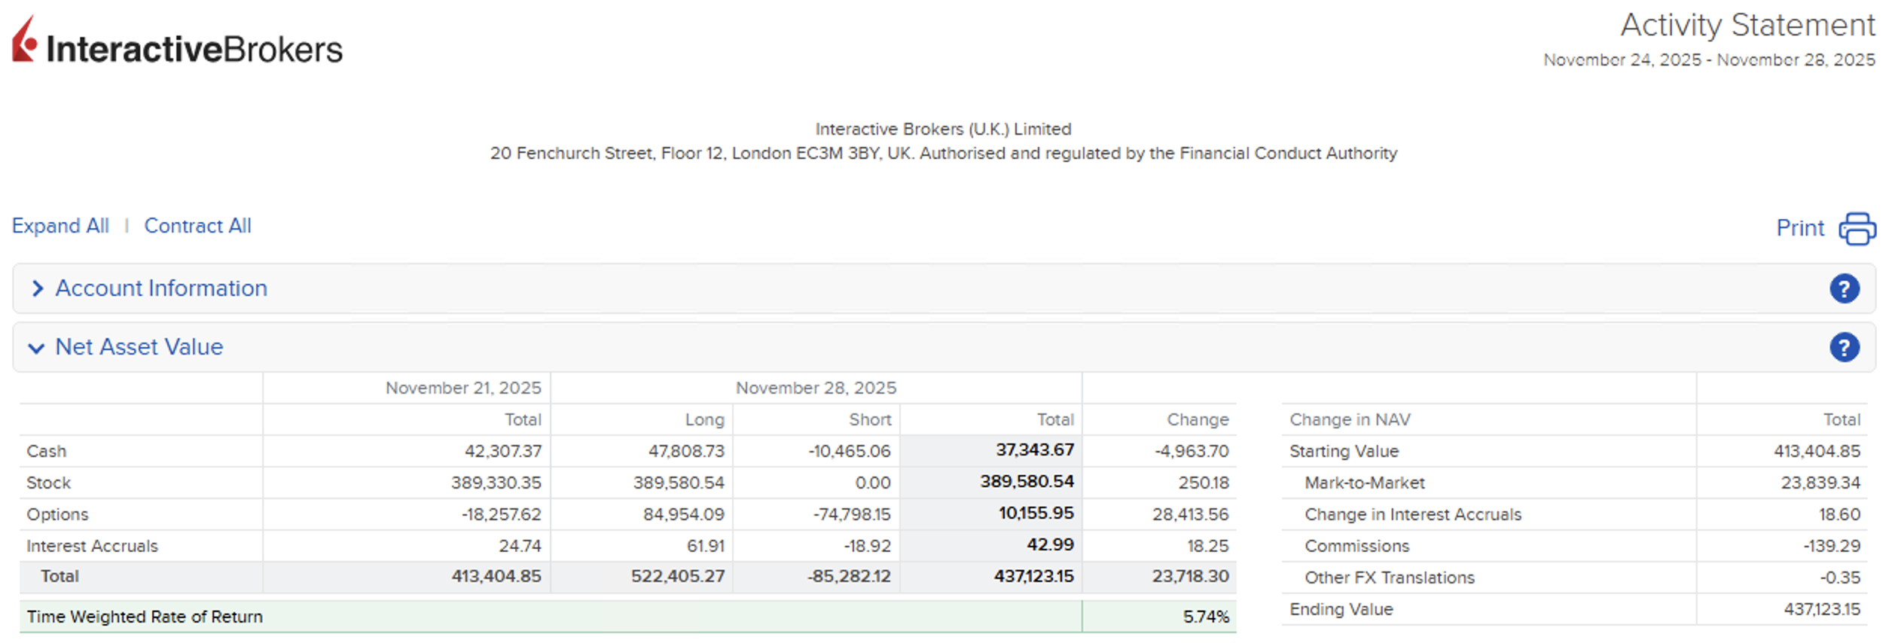Select the Ending Value 437,123.15 cell

pyautogui.click(x=1821, y=609)
